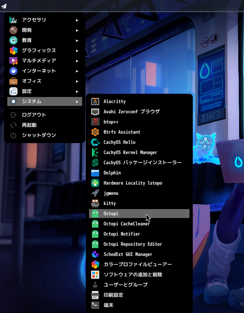Click the 教育 category icon
Screen dimensions: 244x313
click(x=13, y=40)
